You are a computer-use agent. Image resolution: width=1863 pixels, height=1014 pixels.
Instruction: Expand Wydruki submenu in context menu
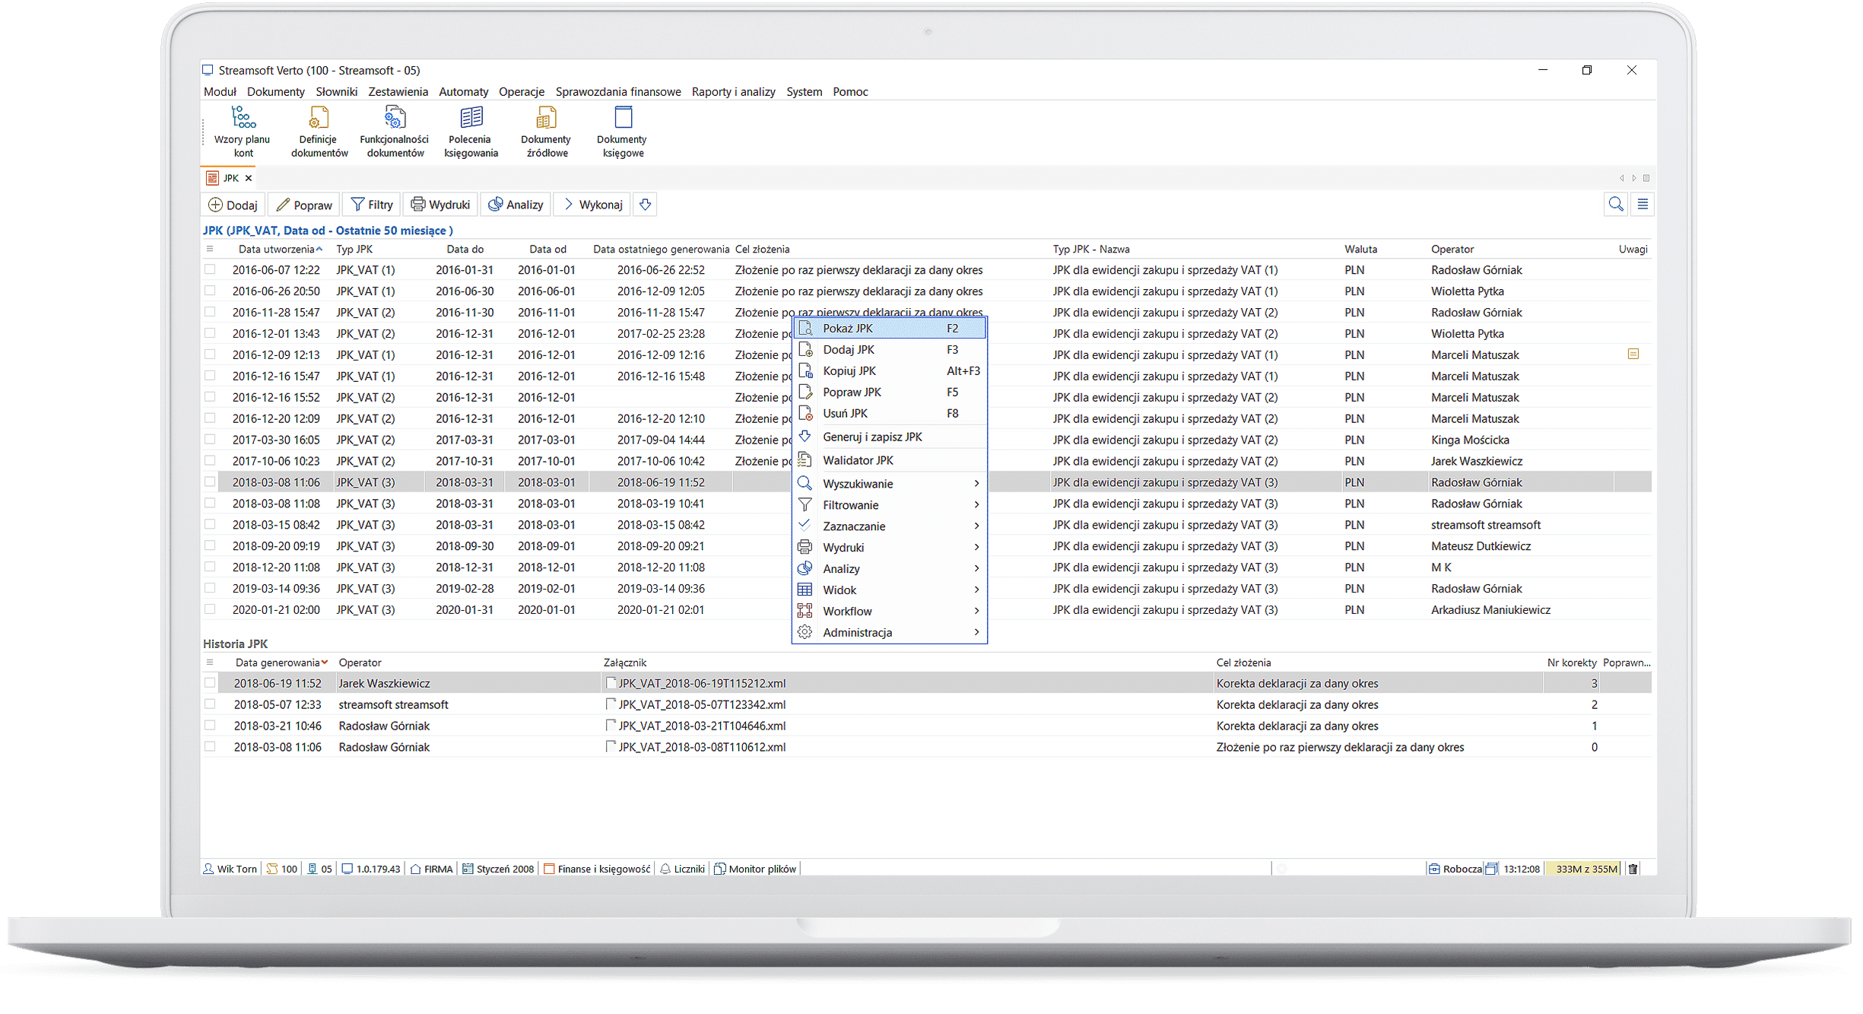pyautogui.click(x=890, y=548)
